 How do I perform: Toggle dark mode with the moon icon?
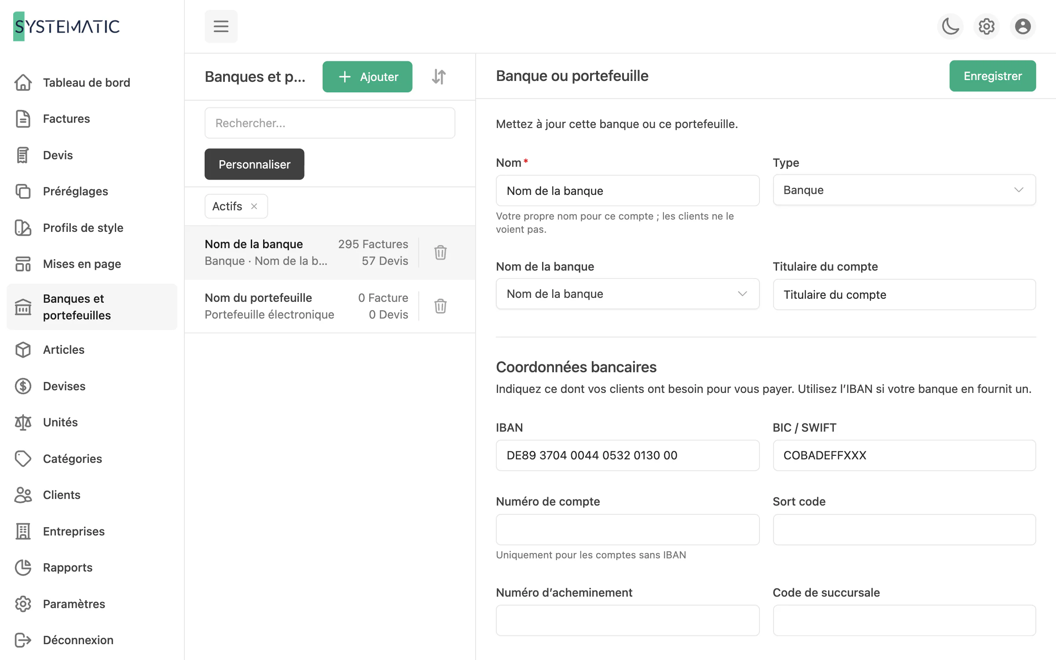click(950, 26)
